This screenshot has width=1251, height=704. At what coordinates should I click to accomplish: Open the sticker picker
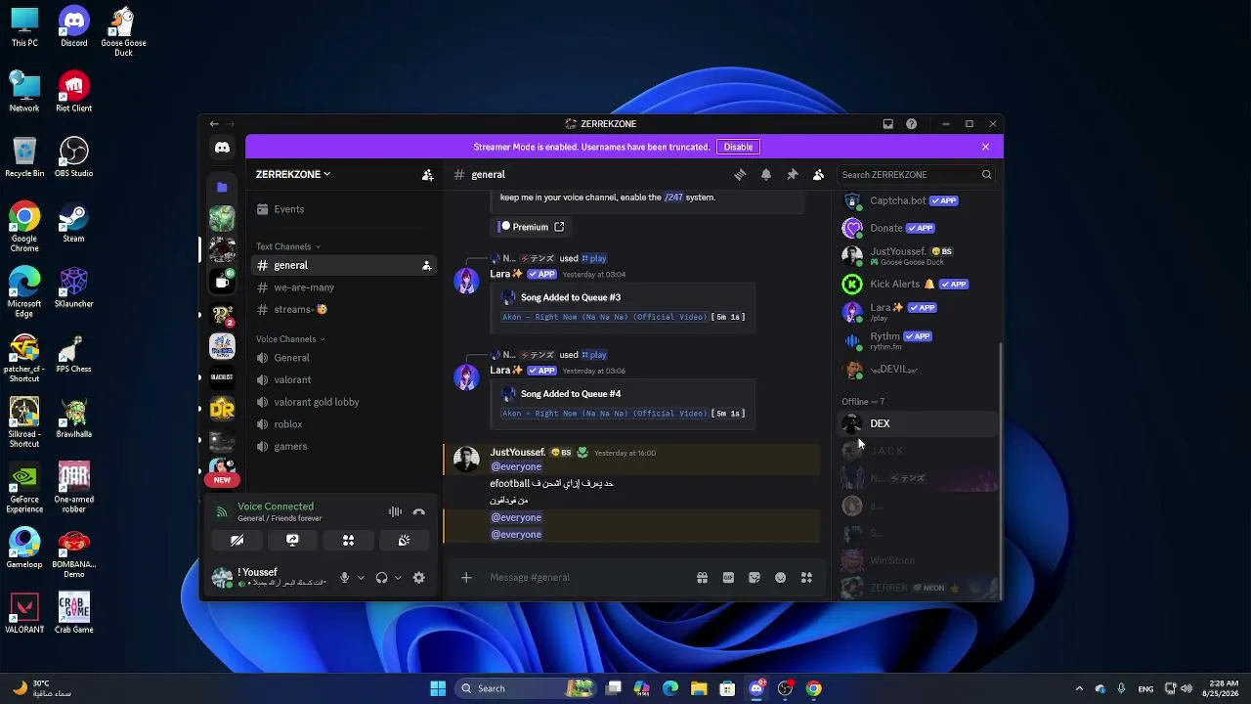click(755, 578)
